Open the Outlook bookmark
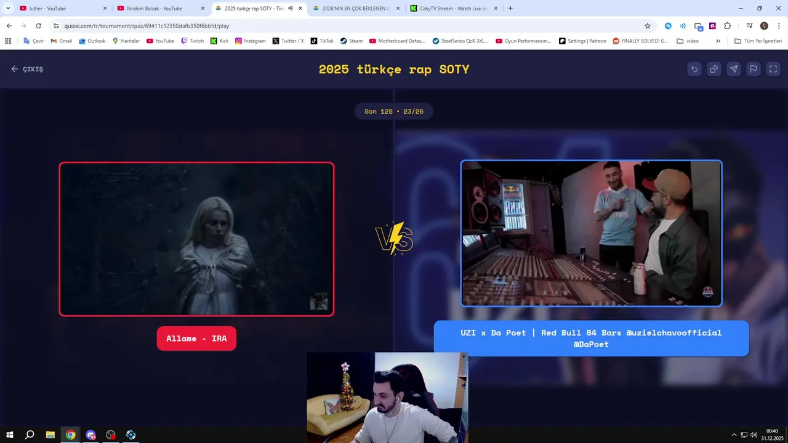Screen dimensions: 788x443 92,41
